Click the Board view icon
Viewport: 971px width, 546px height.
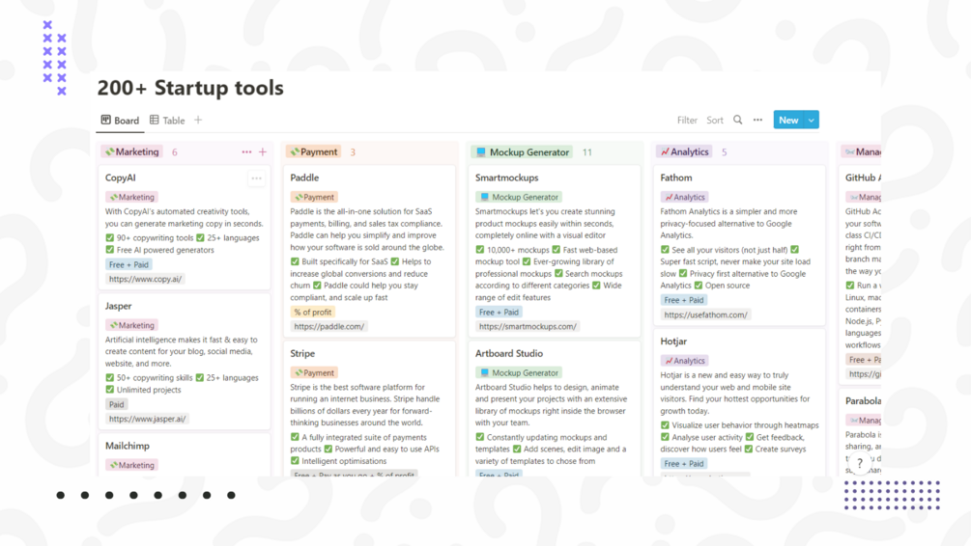(106, 120)
